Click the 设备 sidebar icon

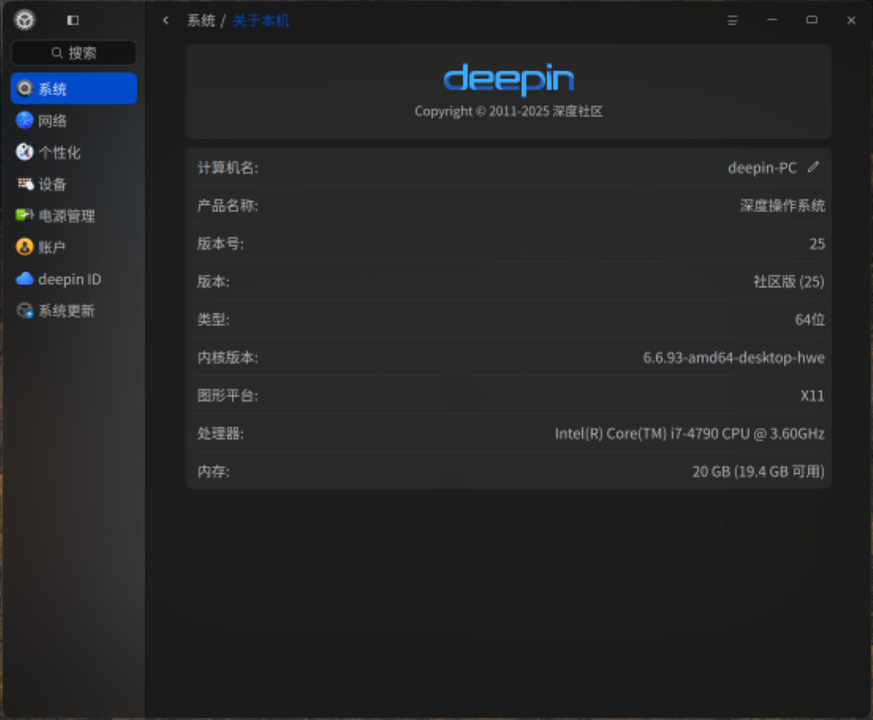(25, 184)
